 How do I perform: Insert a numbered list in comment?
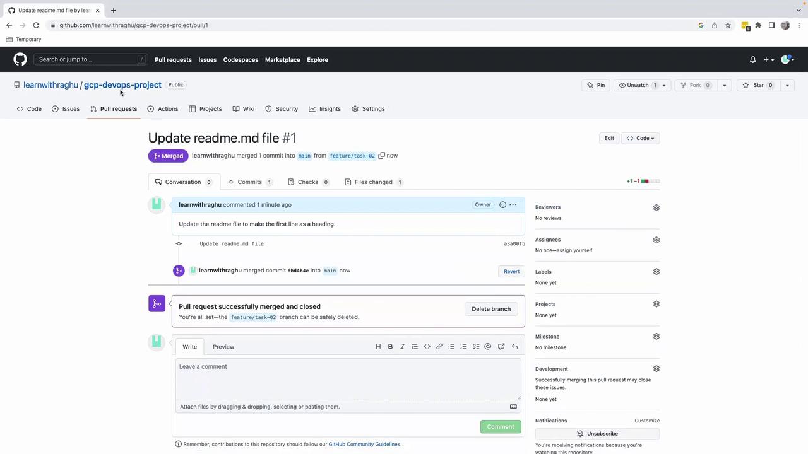point(463,346)
